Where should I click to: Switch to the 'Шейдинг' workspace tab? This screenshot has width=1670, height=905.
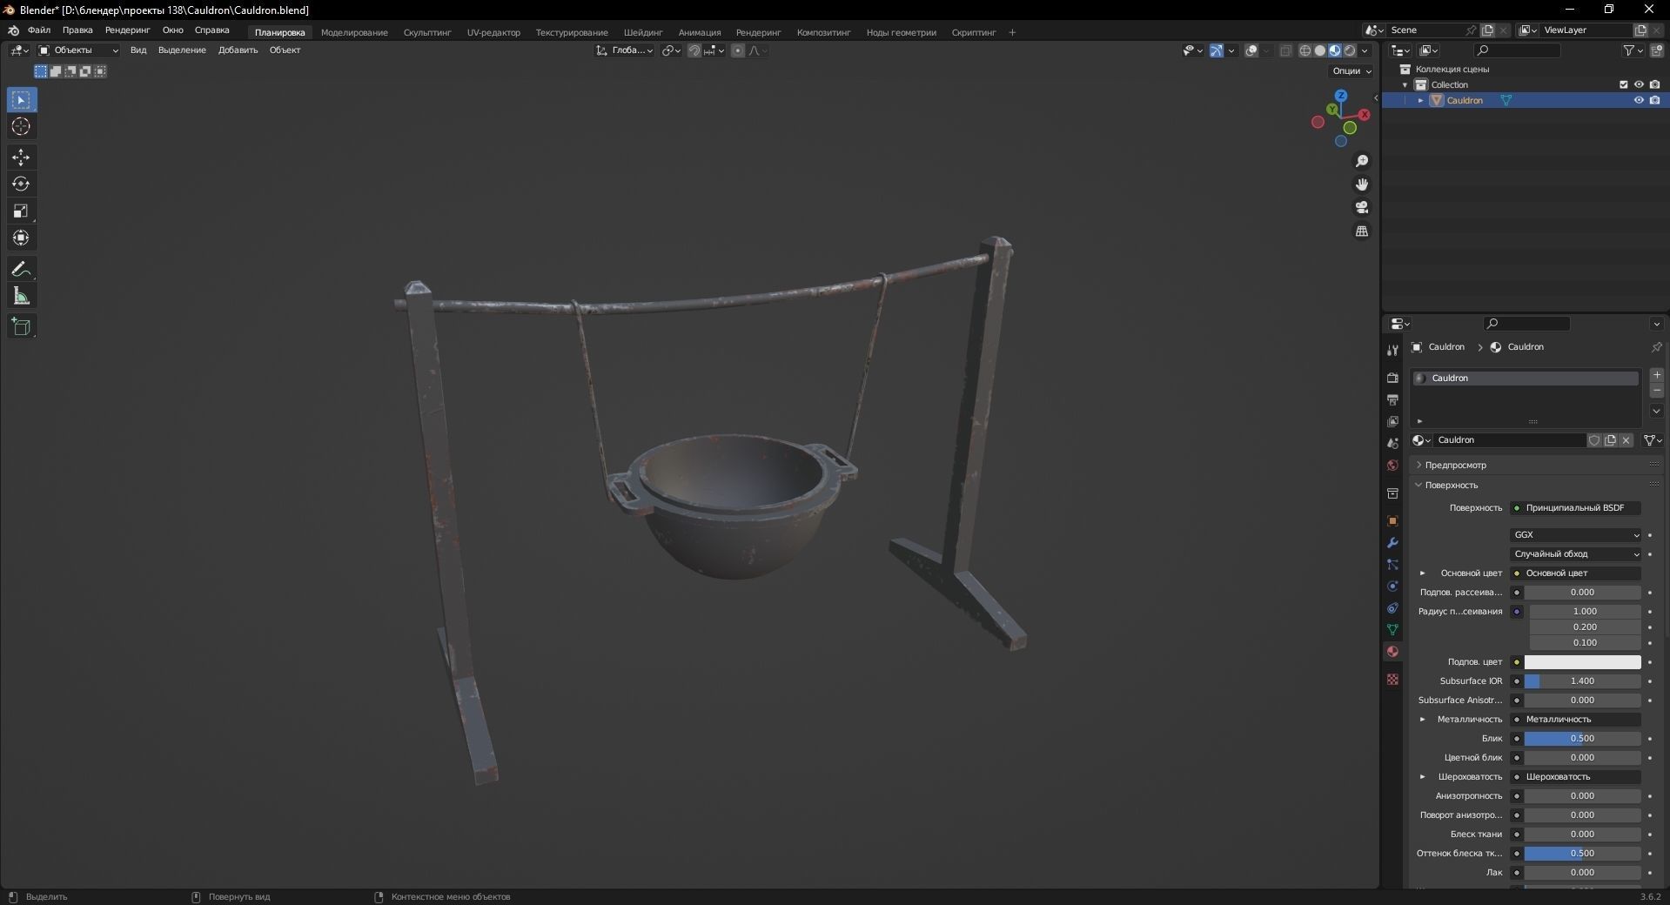[x=643, y=32]
